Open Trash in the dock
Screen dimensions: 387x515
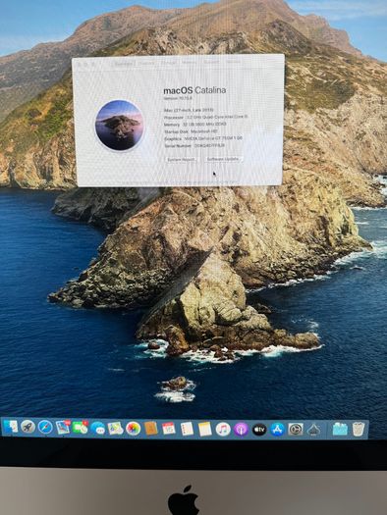[x=359, y=429]
